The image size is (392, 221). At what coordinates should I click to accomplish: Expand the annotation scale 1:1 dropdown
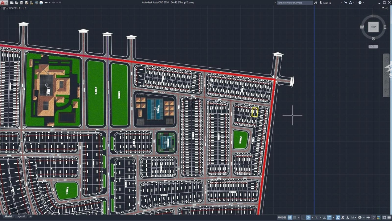click(353, 217)
